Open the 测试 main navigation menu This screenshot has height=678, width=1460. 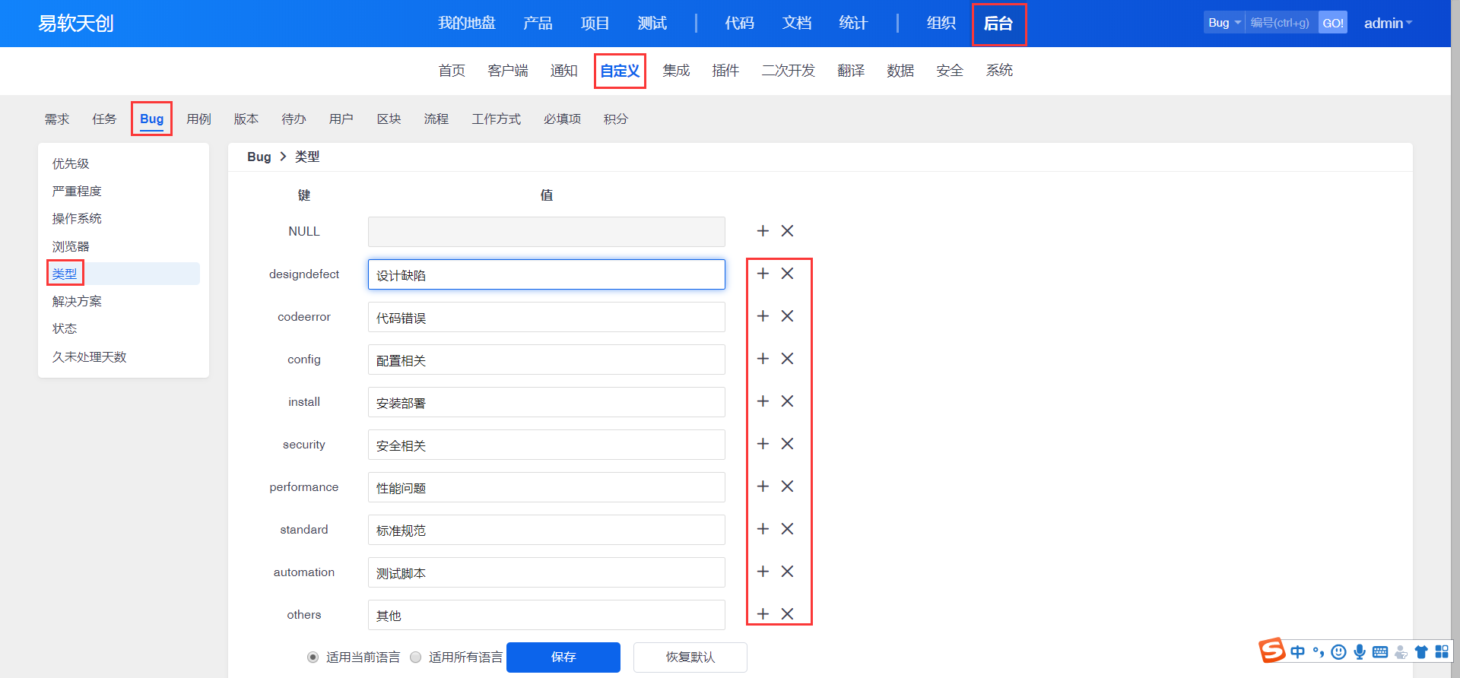(x=652, y=24)
